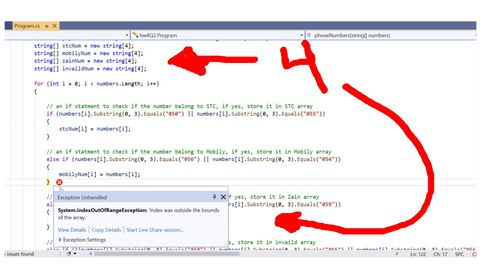Toggle pin on Program.cs tab
This screenshot has width=484, height=272.
click(x=46, y=26)
